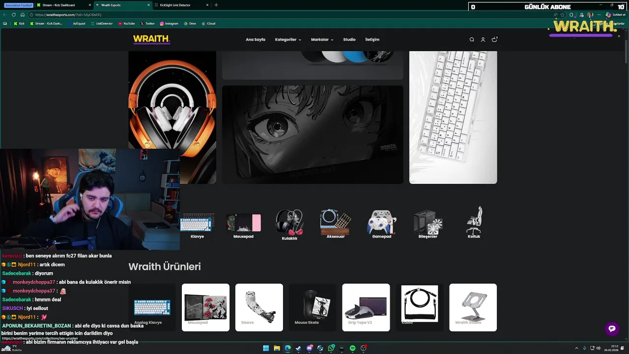Open the shopping cart icon
This screenshot has width=629, height=354.
(494, 39)
